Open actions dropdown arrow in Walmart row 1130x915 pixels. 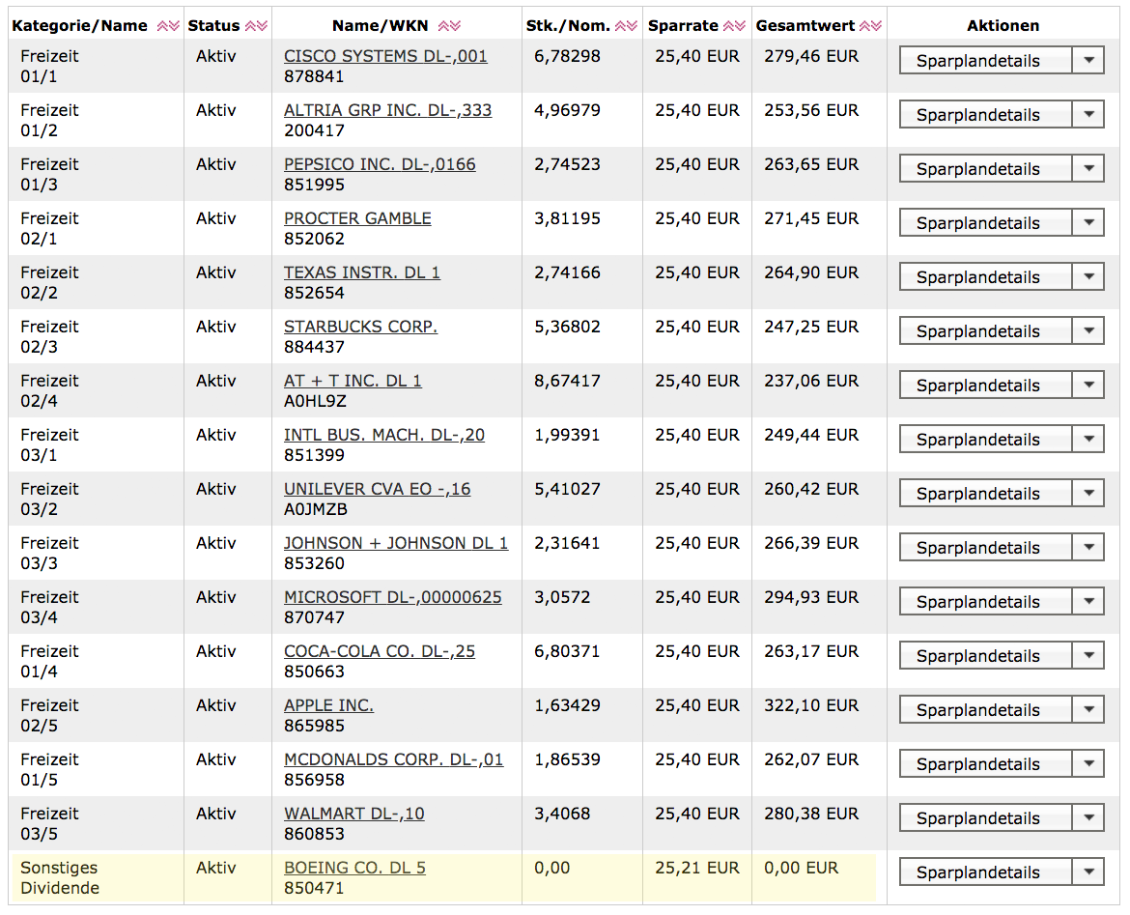[x=1088, y=817]
